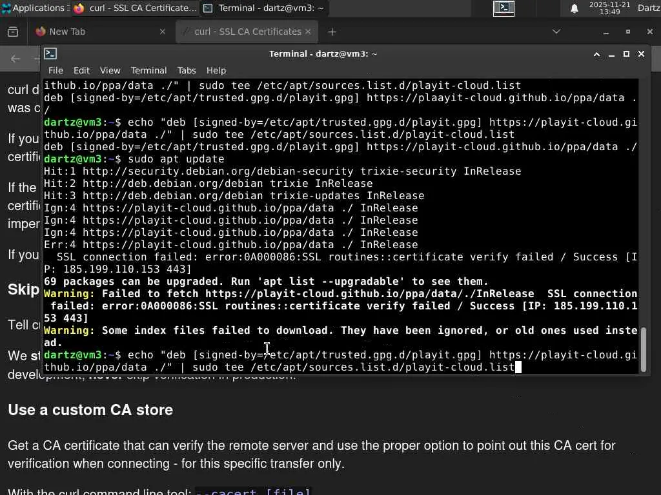Switch to the Firefox curl taskbar item
The image size is (661, 495).
coord(135,8)
